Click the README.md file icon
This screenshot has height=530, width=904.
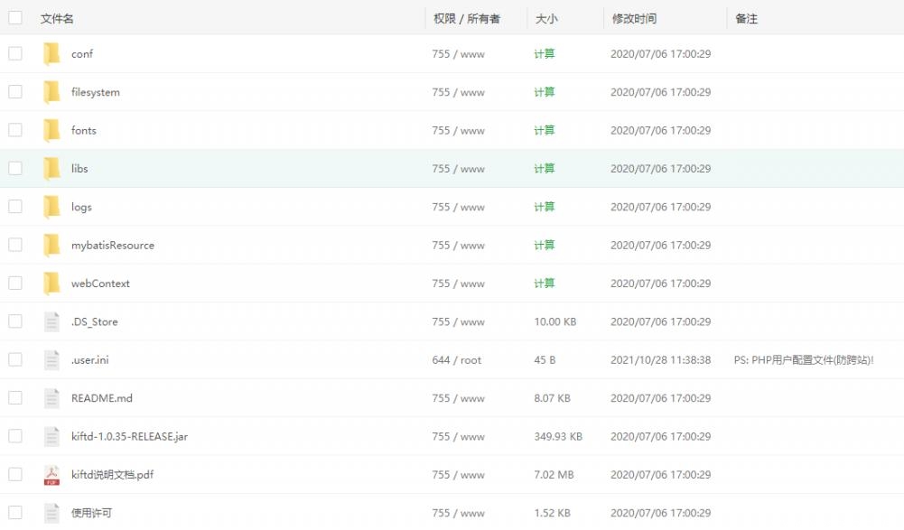[x=51, y=398]
